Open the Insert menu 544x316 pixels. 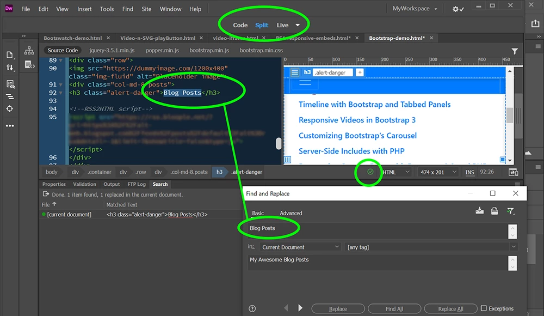(x=84, y=9)
